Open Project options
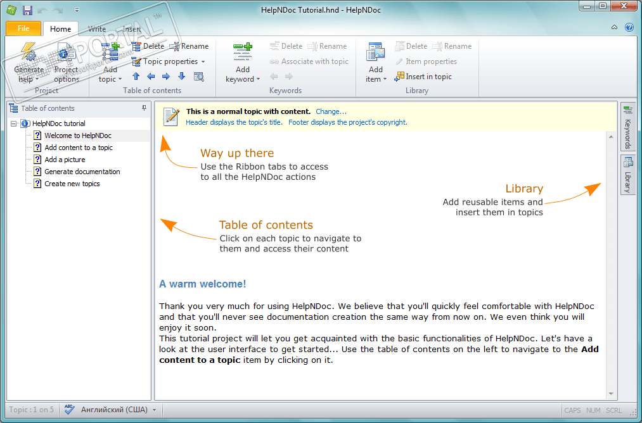The image size is (642, 423). point(66,62)
